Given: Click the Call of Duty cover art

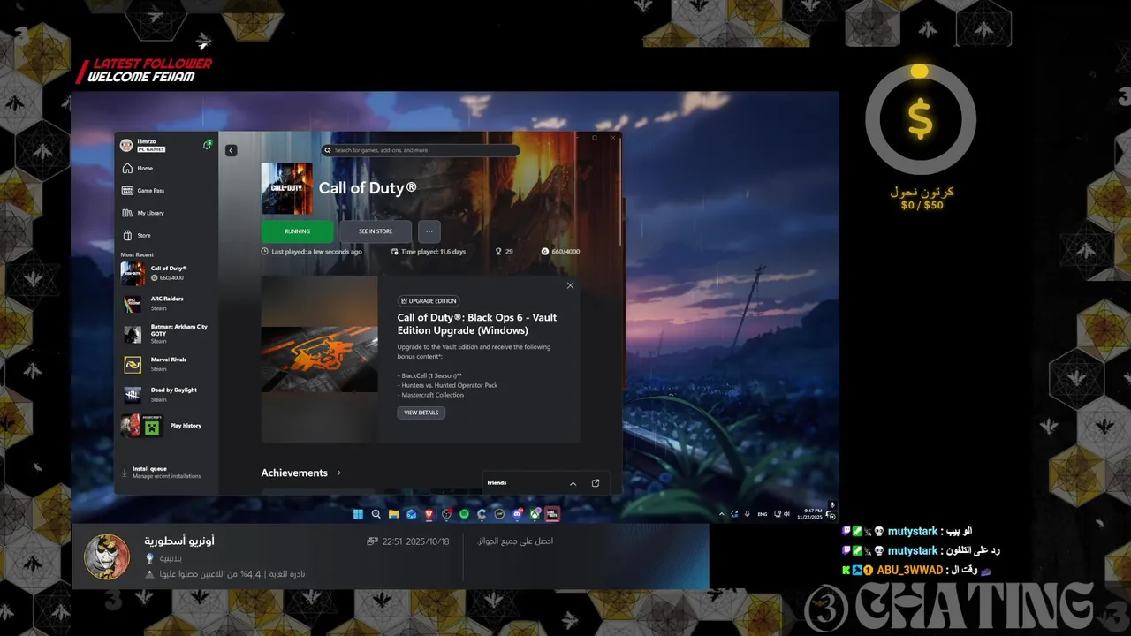Looking at the screenshot, I should 286,188.
